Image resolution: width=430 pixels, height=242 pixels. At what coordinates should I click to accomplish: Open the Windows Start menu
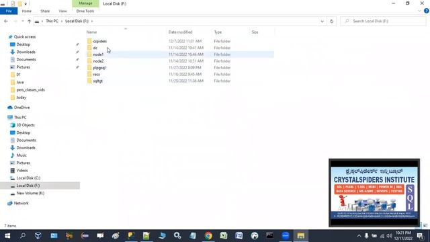[x=7, y=236]
